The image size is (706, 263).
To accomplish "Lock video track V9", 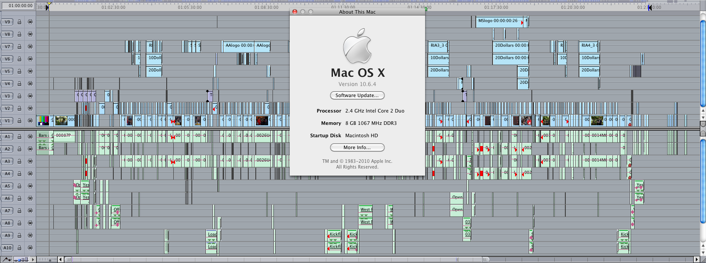I will (x=19, y=22).
